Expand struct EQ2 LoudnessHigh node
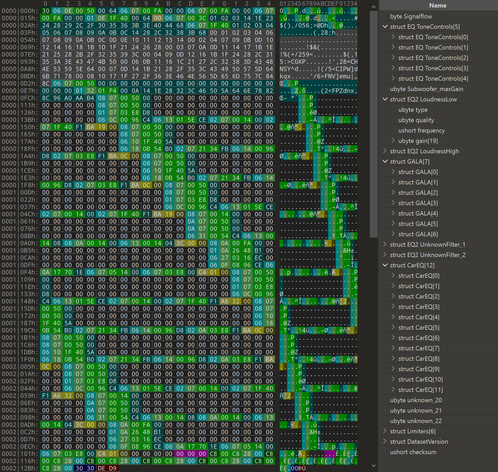Image resolution: width=498 pixels, height=472 pixels. (x=385, y=151)
